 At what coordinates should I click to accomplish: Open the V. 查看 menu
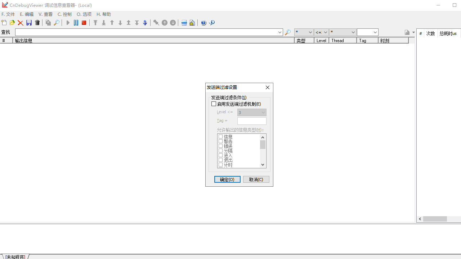tap(45, 14)
